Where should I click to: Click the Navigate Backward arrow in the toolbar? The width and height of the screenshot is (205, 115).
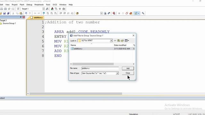tap(35, 13)
